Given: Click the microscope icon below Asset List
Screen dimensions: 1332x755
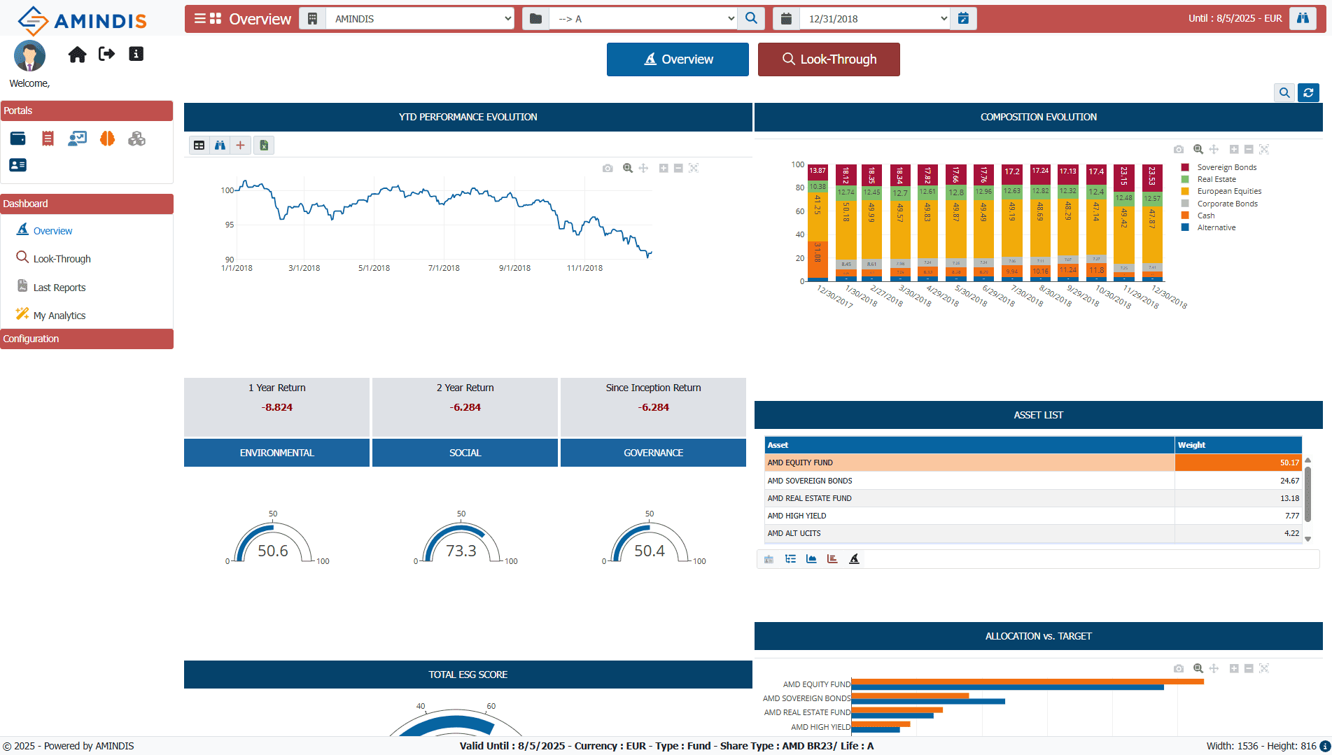Looking at the screenshot, I should [854, 558].
